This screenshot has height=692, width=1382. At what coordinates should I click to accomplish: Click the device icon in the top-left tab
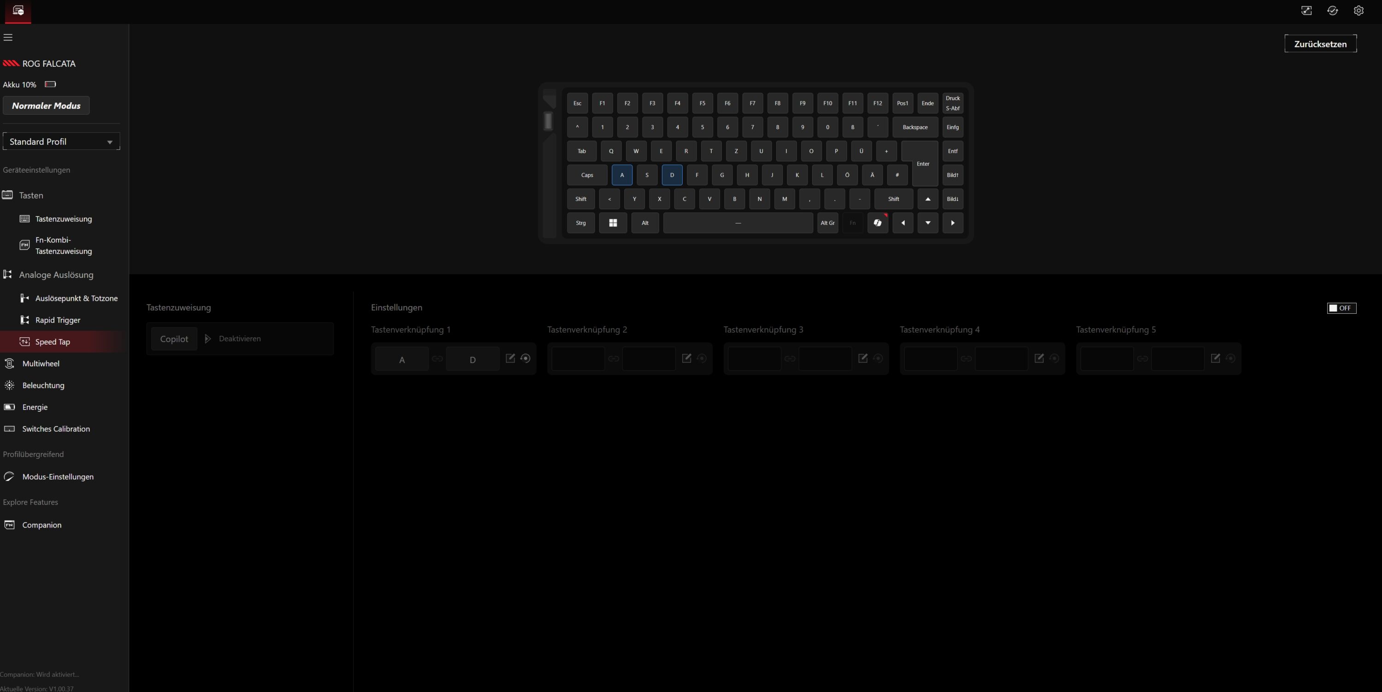[x=18, y=11]
